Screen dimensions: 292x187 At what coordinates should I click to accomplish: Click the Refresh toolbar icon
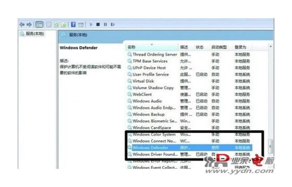pos(56,24)
